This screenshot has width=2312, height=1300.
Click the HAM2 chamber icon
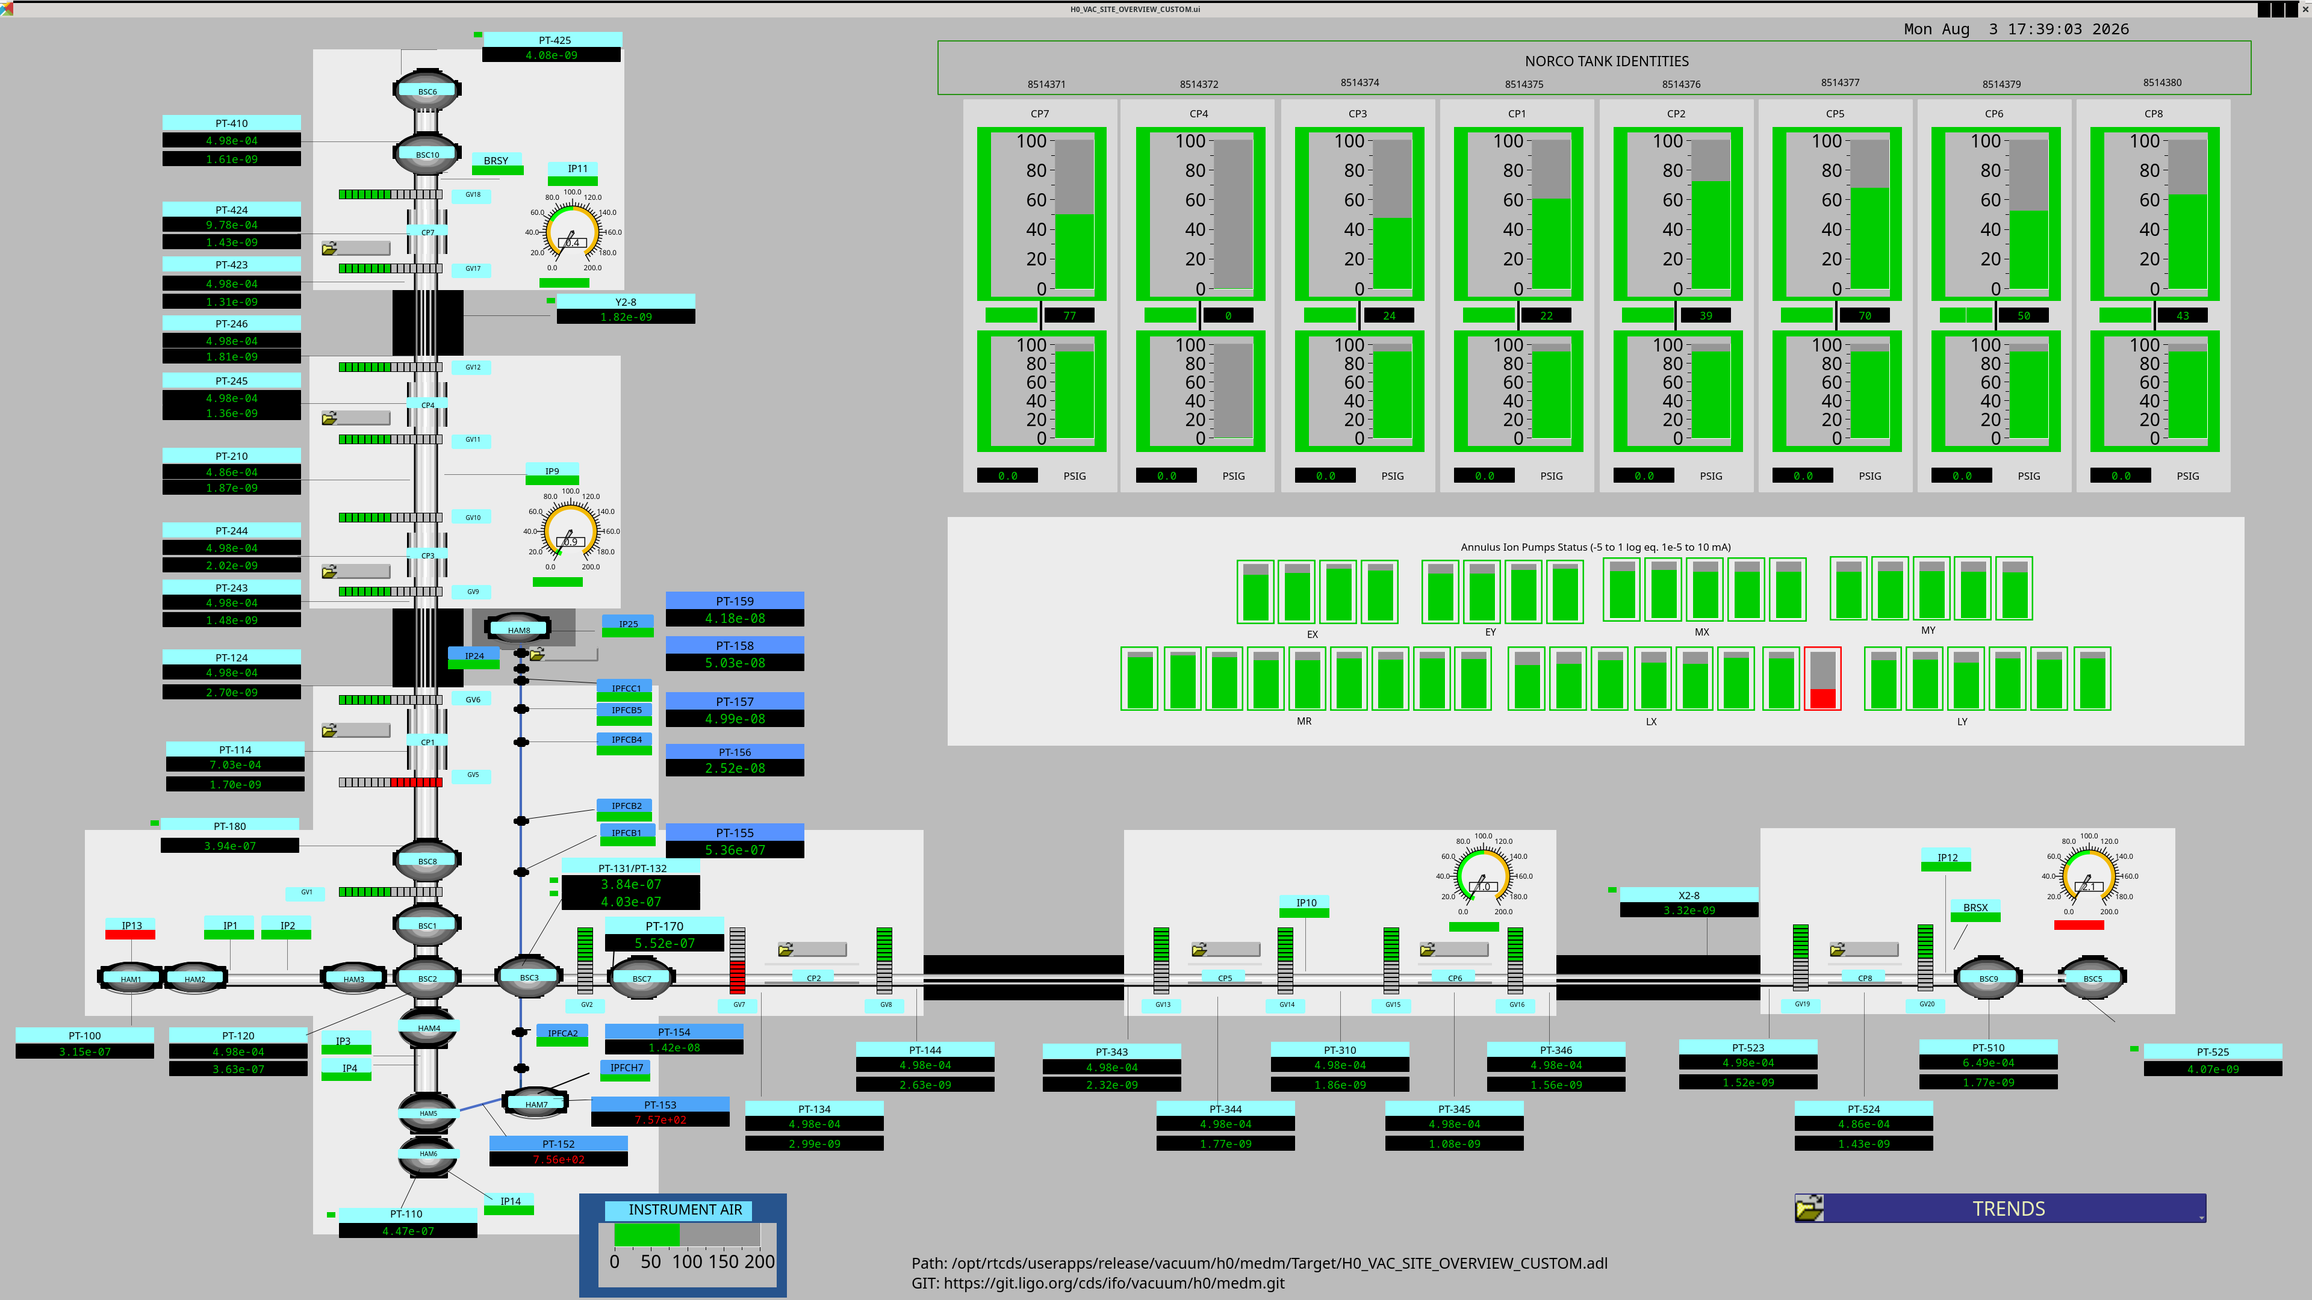tap(194, 978)
